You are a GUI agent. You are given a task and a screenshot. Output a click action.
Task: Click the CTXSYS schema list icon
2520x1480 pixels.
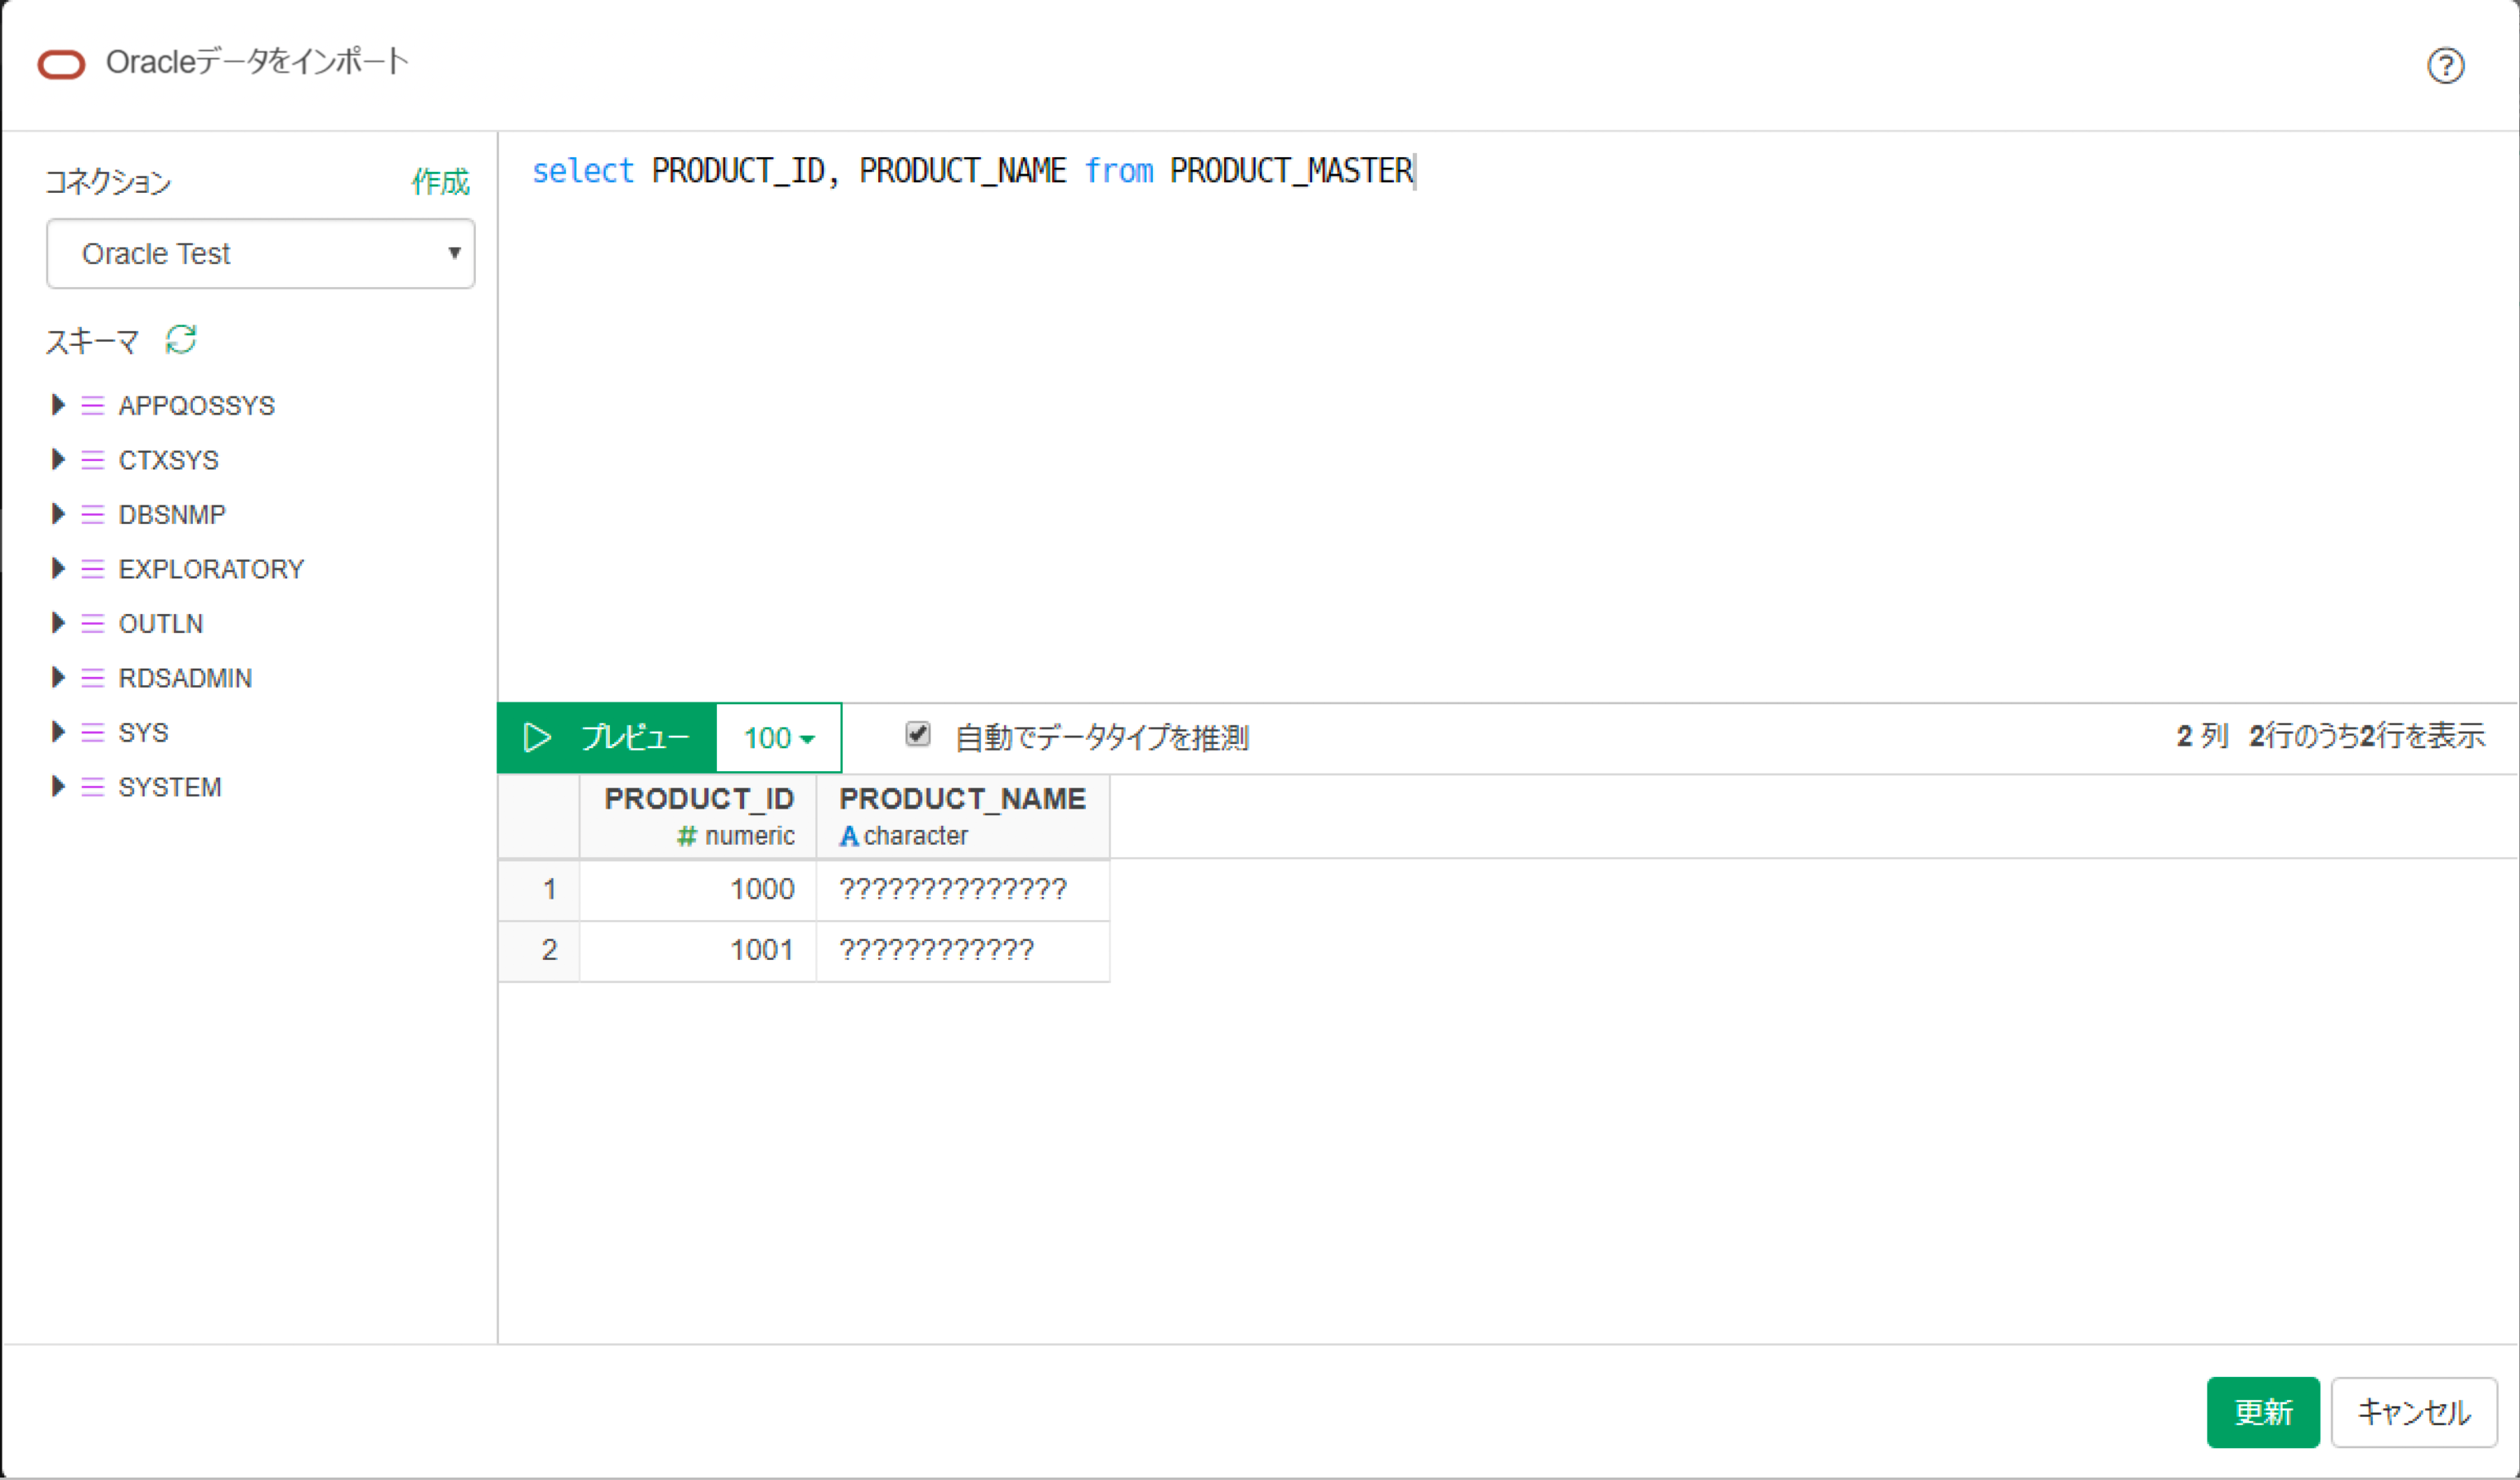pos(93,460)
